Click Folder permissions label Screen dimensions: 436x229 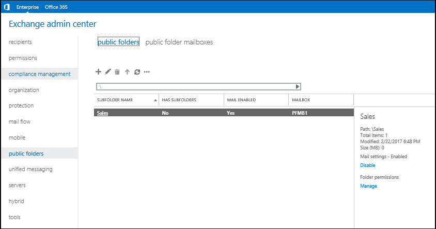coord(379,177)
